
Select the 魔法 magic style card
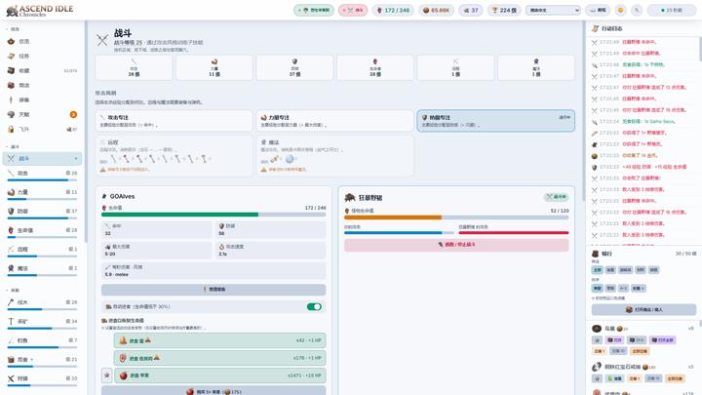point(334,155)
